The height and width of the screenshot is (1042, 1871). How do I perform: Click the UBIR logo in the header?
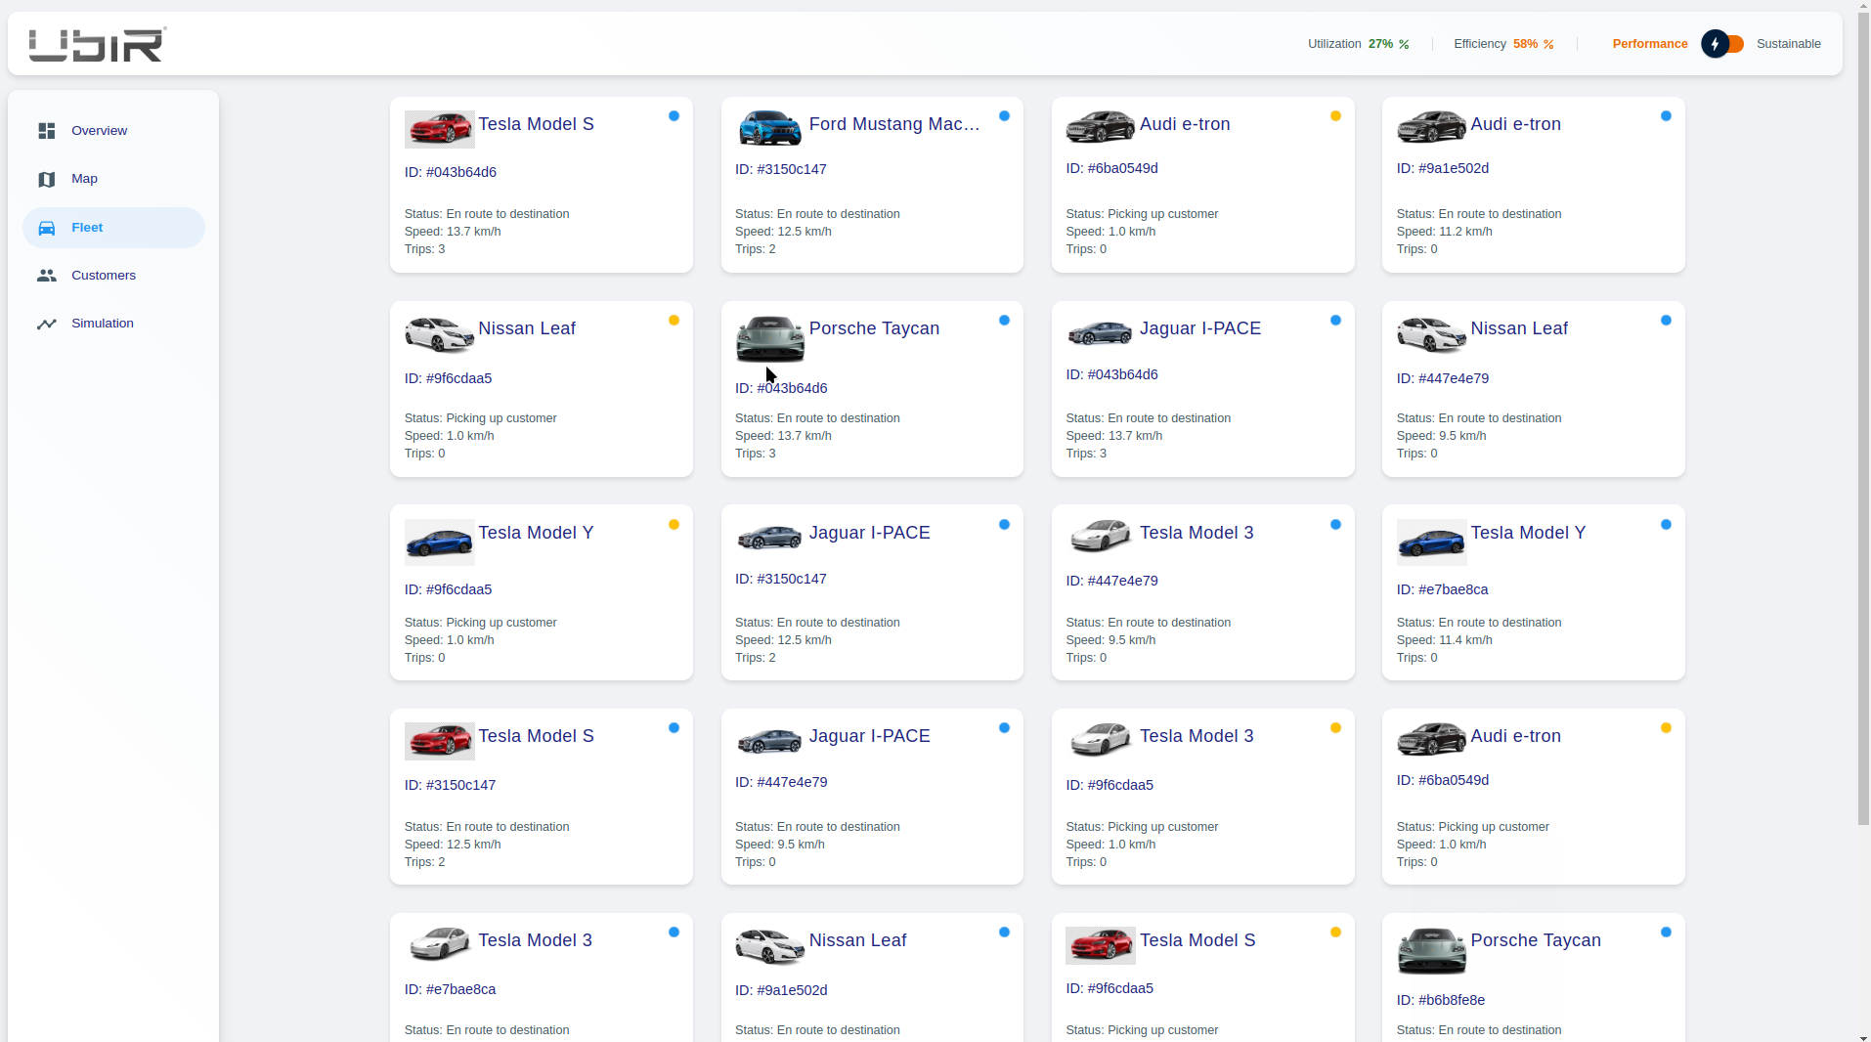(98, 44)
